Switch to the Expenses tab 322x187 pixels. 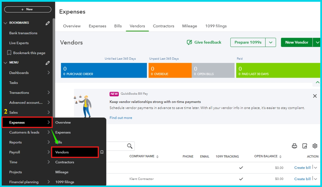[97, 26]
